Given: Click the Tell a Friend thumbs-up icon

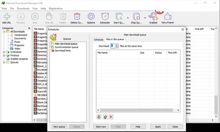Looking at the screenshot, I should pos(168,16).
